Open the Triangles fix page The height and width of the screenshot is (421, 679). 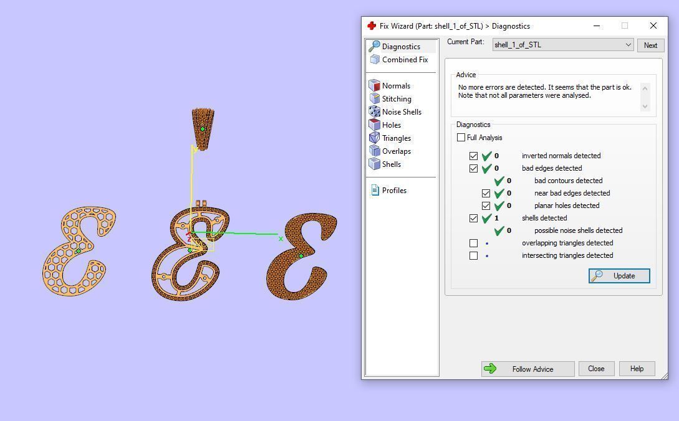click(396, 138)
